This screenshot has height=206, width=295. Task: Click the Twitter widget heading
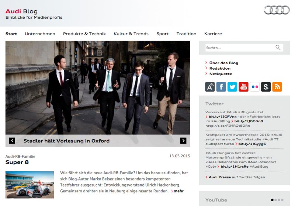tap(214, 104)
